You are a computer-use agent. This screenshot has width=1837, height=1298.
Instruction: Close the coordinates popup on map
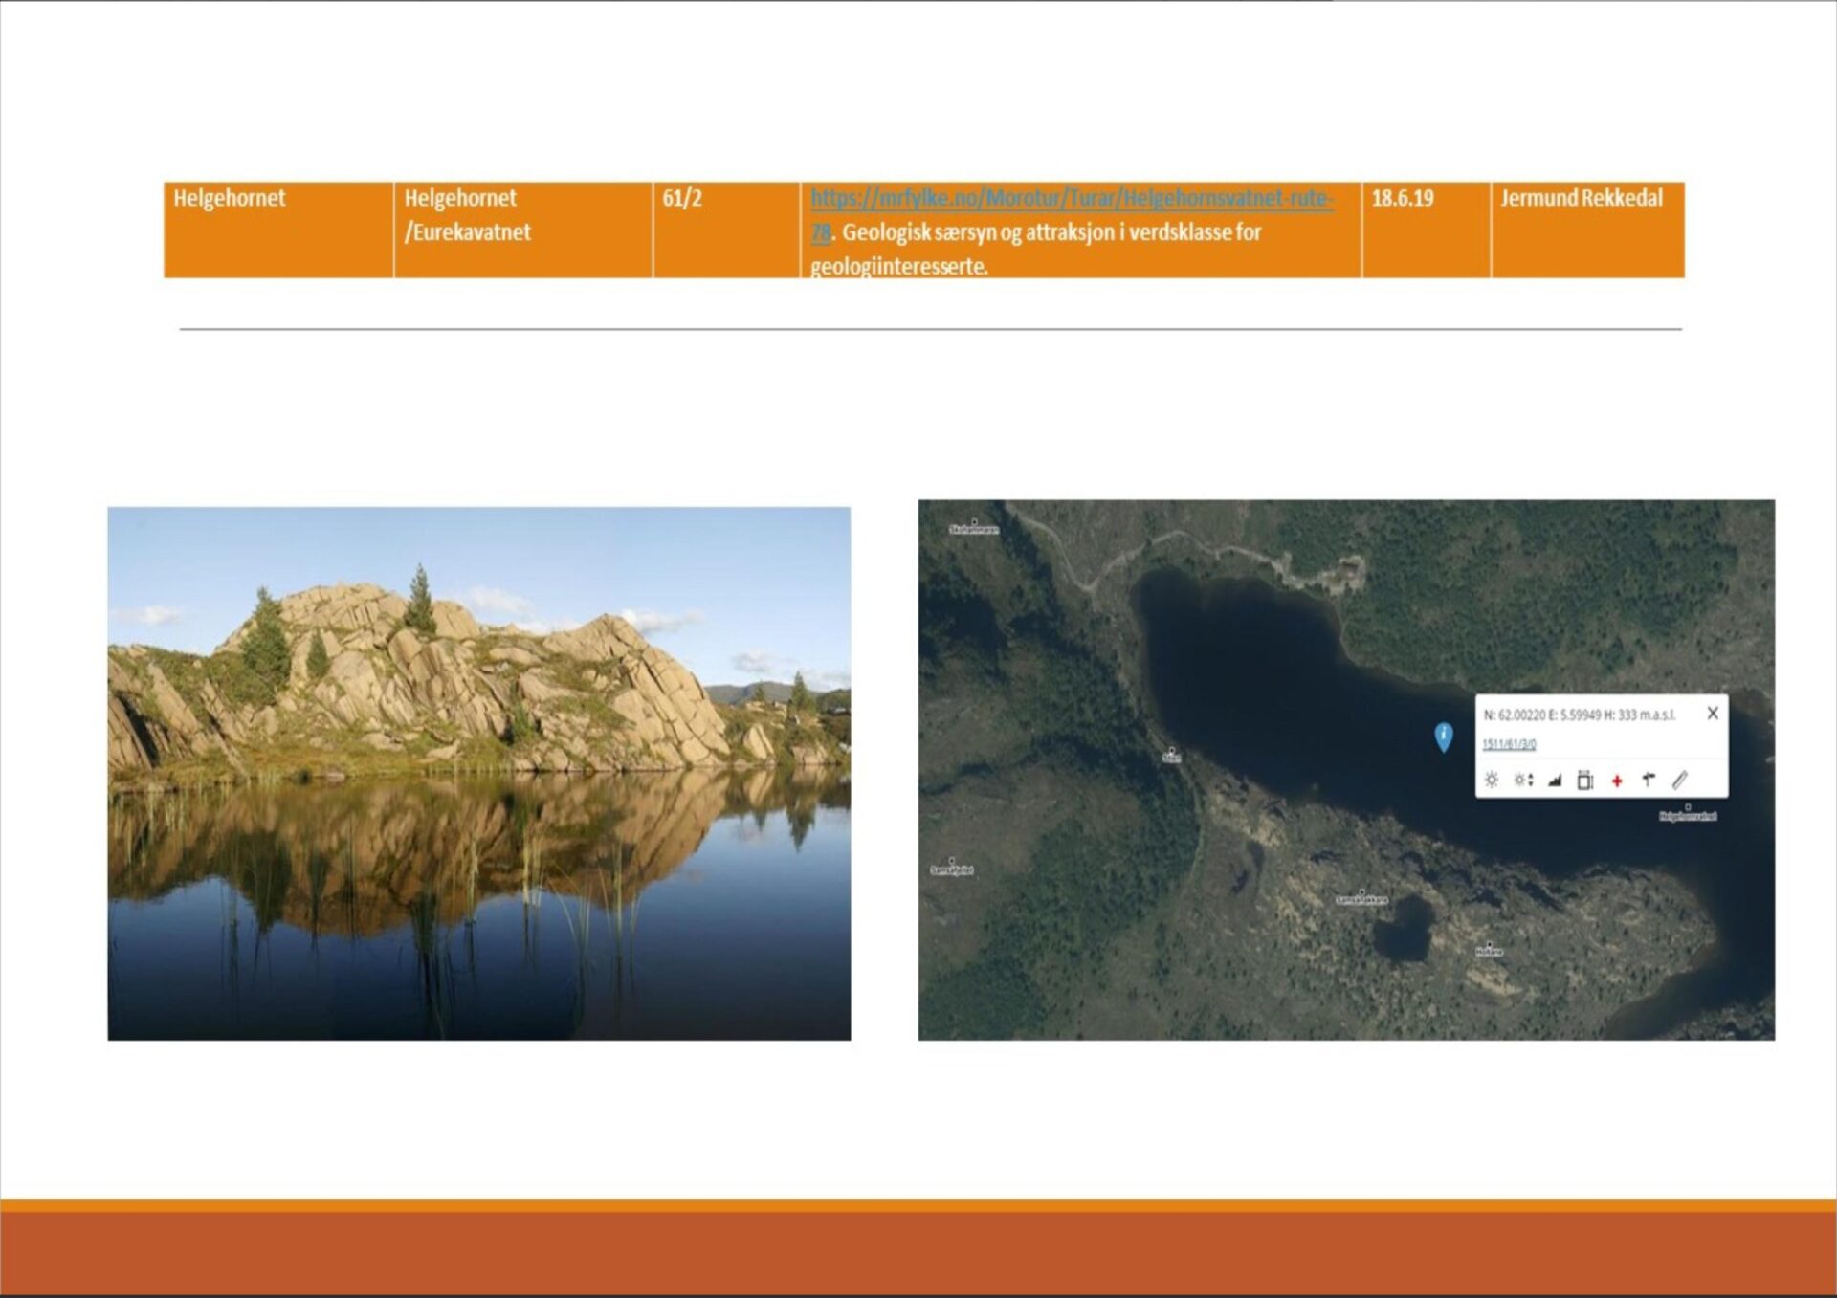tap(1713, 713)
